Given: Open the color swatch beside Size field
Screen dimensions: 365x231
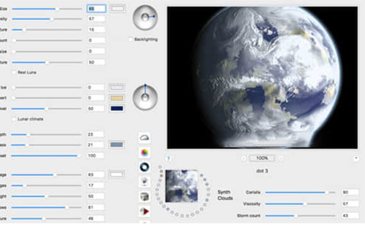Looking at the screenshot, I should (x=117, y=8).
